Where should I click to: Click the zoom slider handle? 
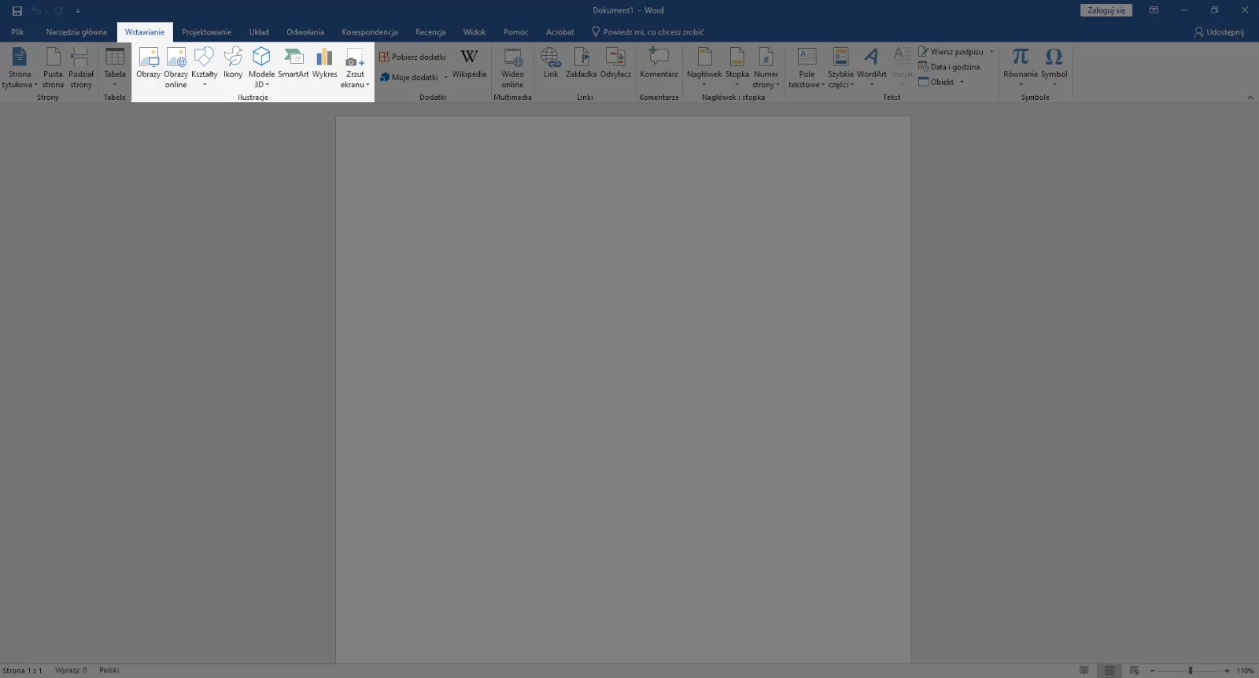point(1191,670)
